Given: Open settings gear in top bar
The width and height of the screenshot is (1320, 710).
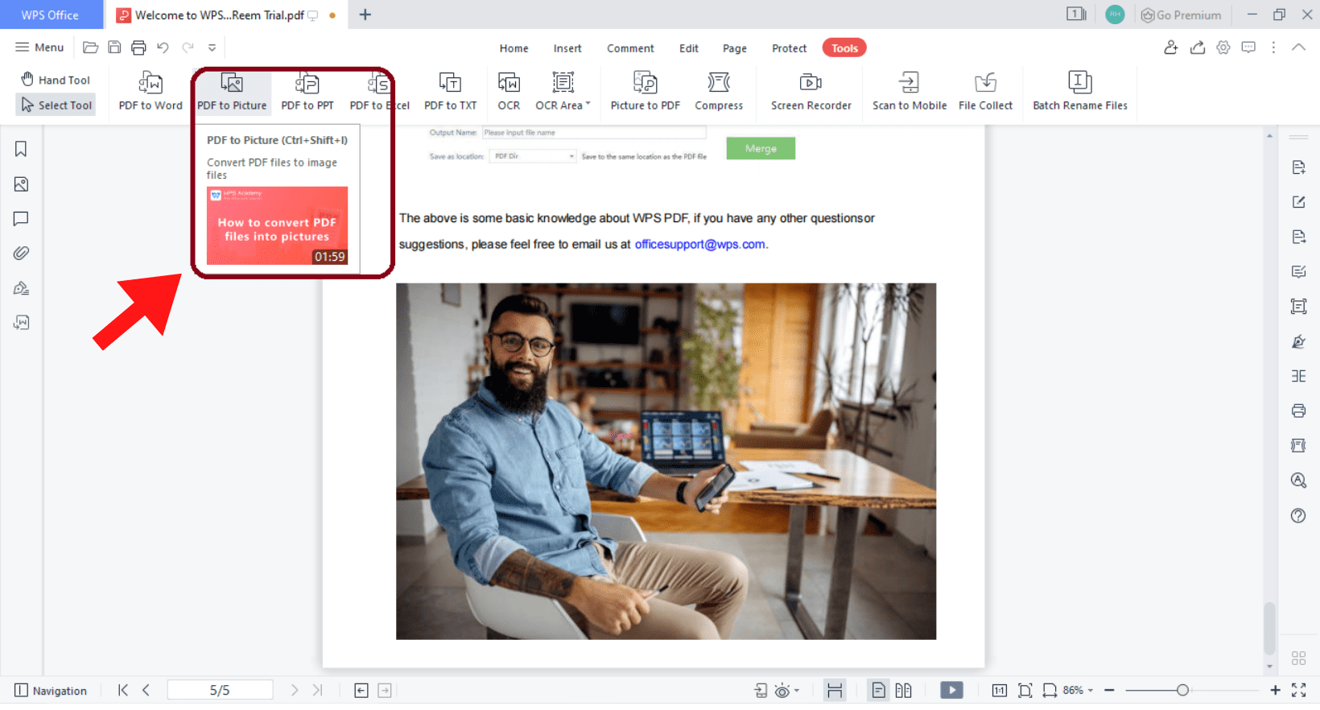Looking at the screenshot, I should point(1223,47).
